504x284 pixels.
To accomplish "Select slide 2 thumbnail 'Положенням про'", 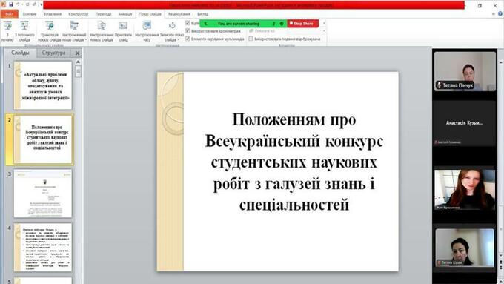I will click(43, 139).
